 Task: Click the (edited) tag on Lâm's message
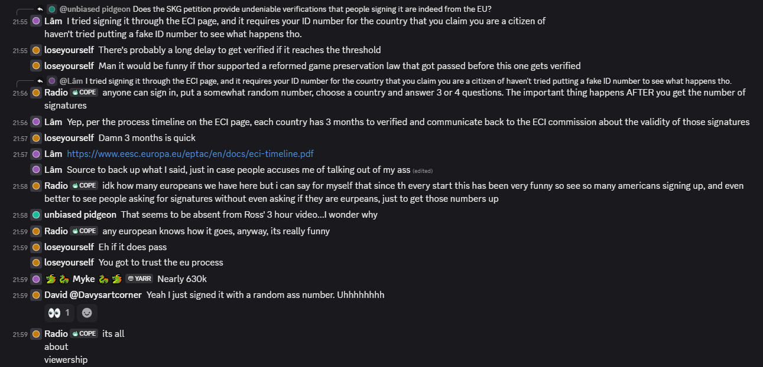pyautogui.click(x=423, y=171)
